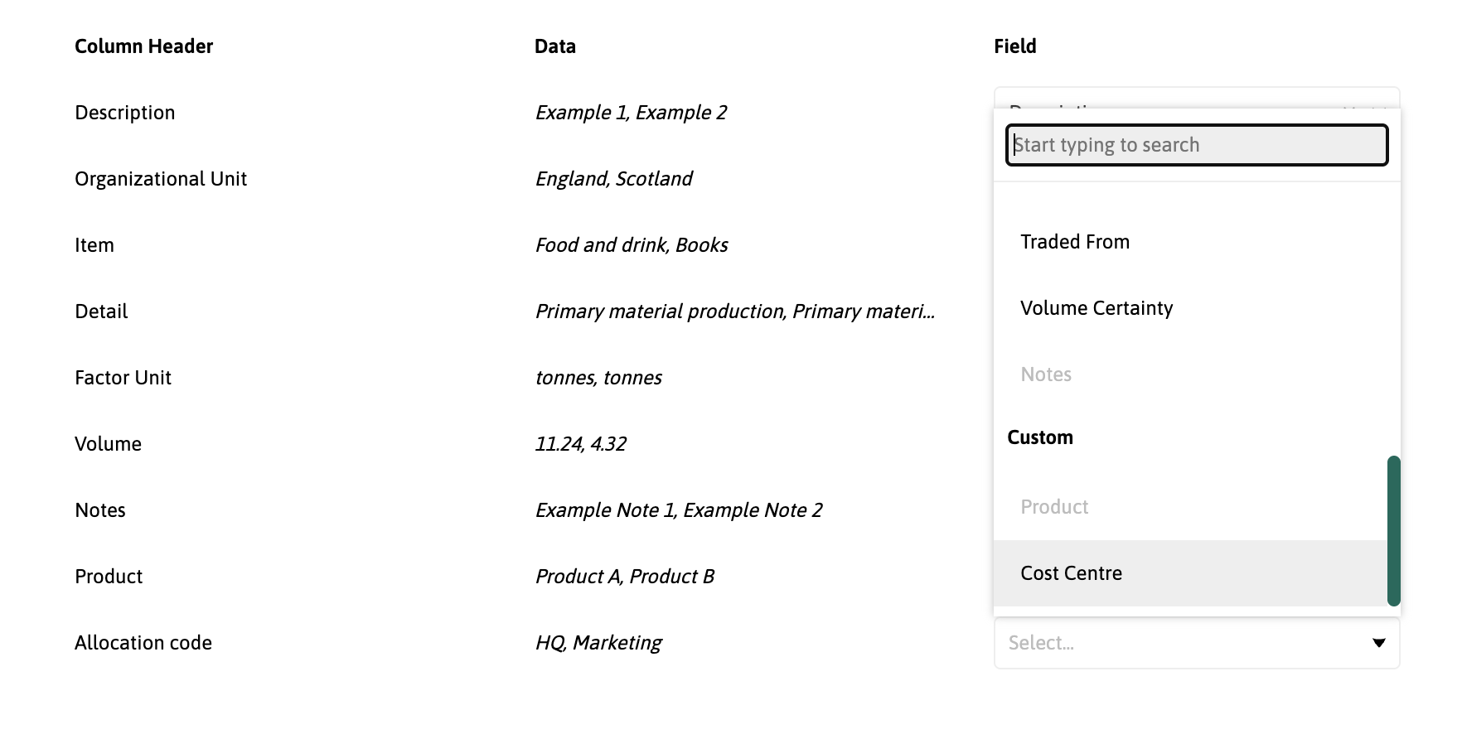Click the 'Start typing to search' box
1462x739 pixels.
coord(1196,145)
